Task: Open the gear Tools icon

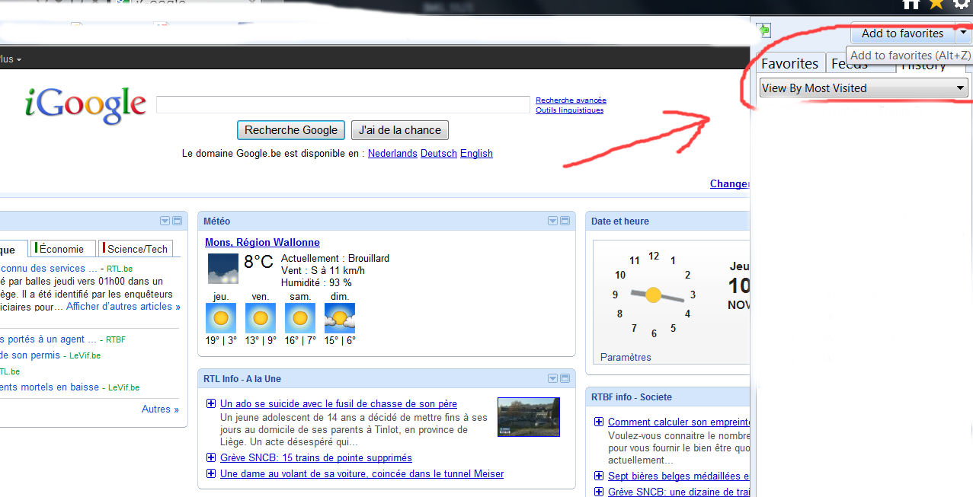Action: tap(962, 4)
